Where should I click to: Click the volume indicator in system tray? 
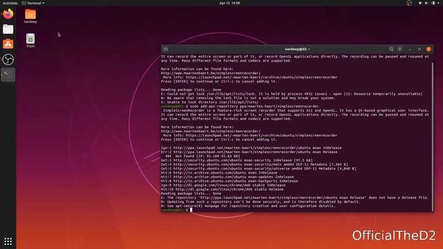(426, 3)
